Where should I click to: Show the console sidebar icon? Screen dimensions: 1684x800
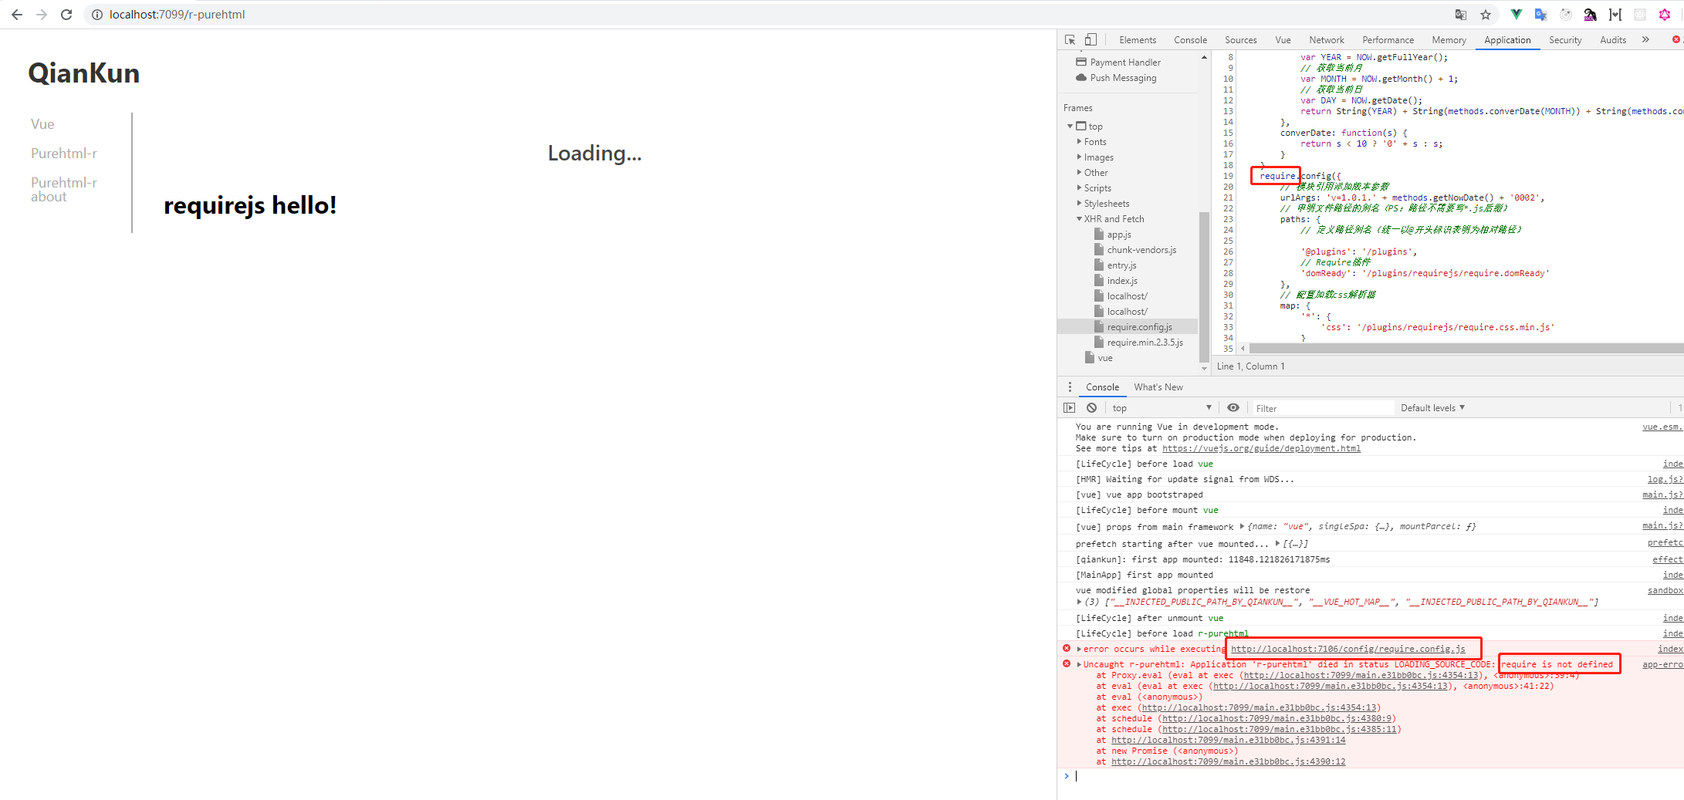tap(1070, 408)
